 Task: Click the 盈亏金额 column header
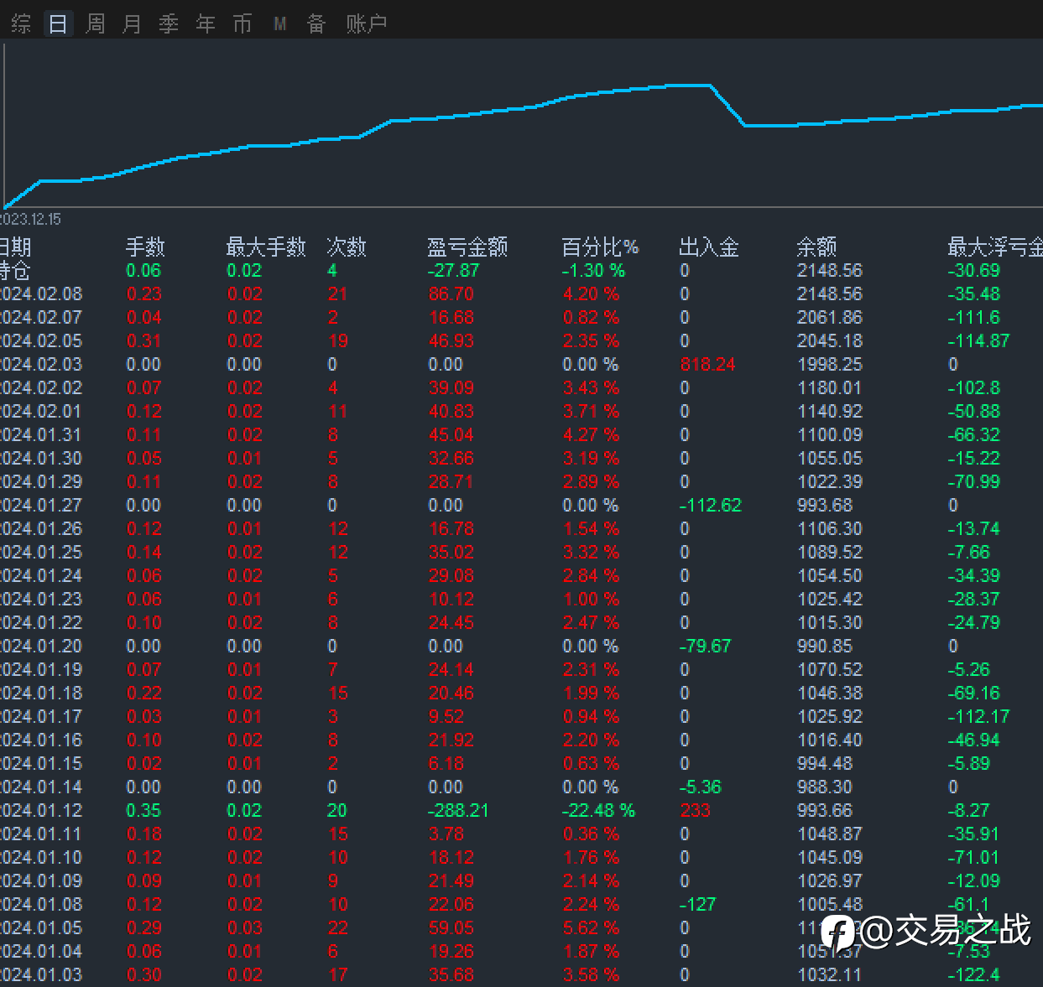pyautogui.click(x=467, y=247)
